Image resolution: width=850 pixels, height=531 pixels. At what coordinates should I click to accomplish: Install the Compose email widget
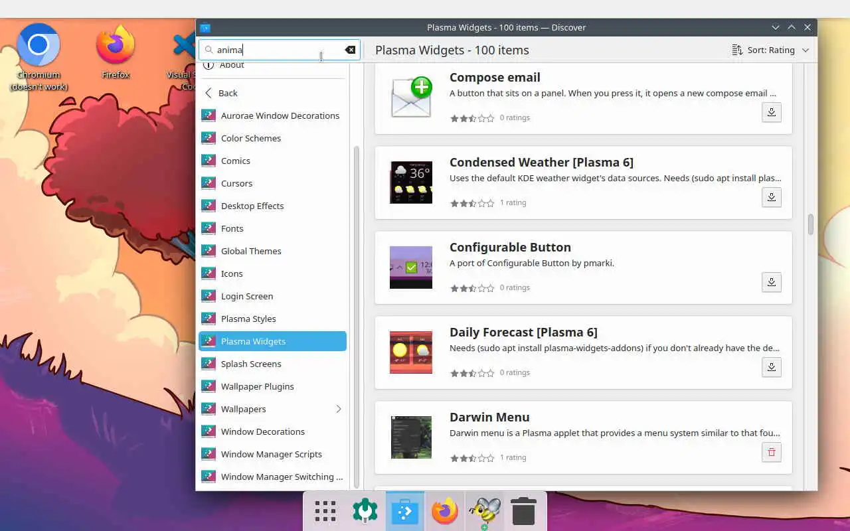coord(772,112)
